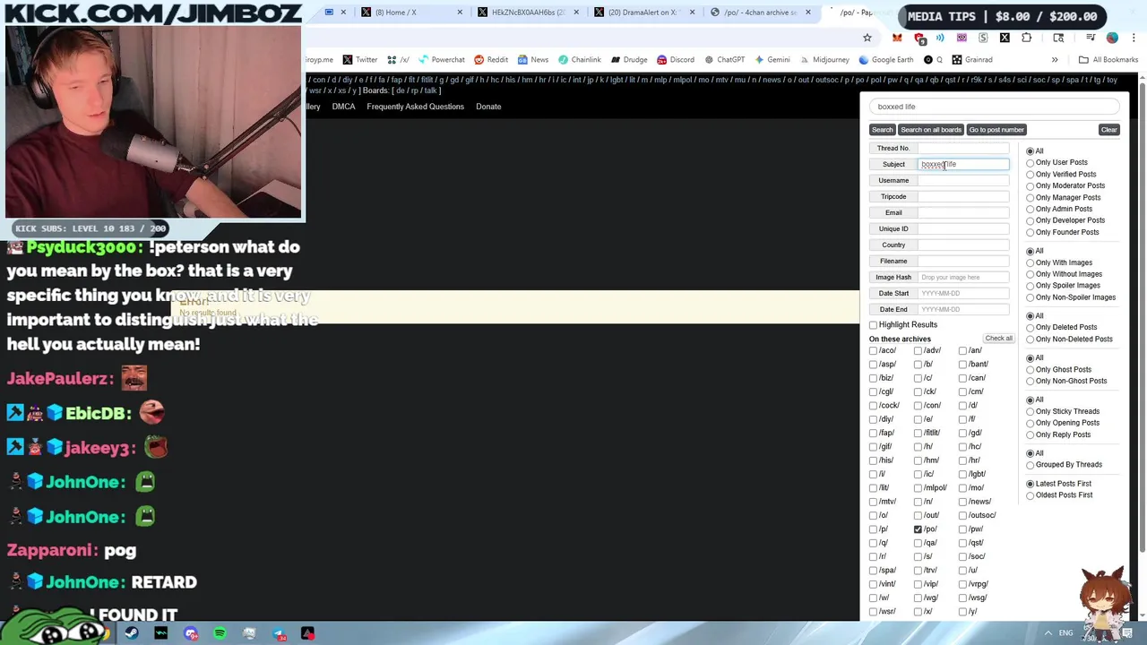Switch to the HEkZNcBX0AAH6bs tab
The image size is (1147, 645).
531,13
